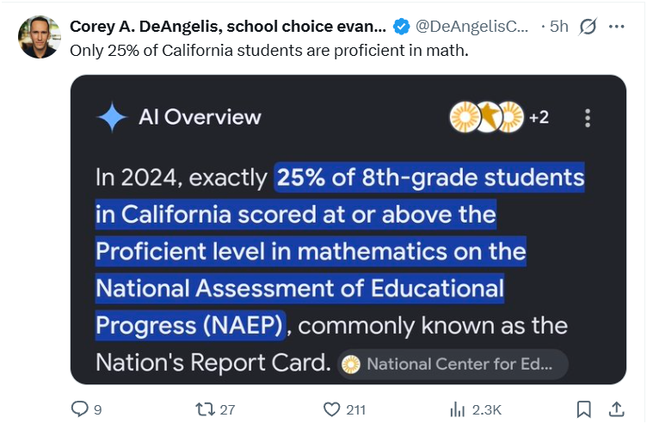Open the Grok explain icon
647x424 pixels.
tap(588, 27)
